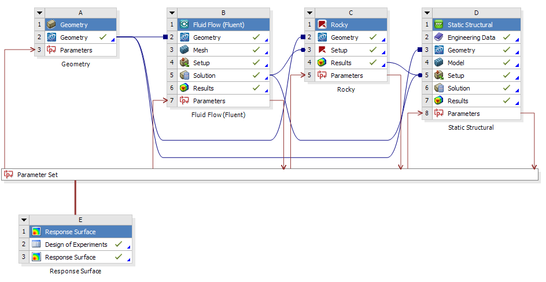Click the Parameter Set bar icon
546x282 pixels.
9,174
